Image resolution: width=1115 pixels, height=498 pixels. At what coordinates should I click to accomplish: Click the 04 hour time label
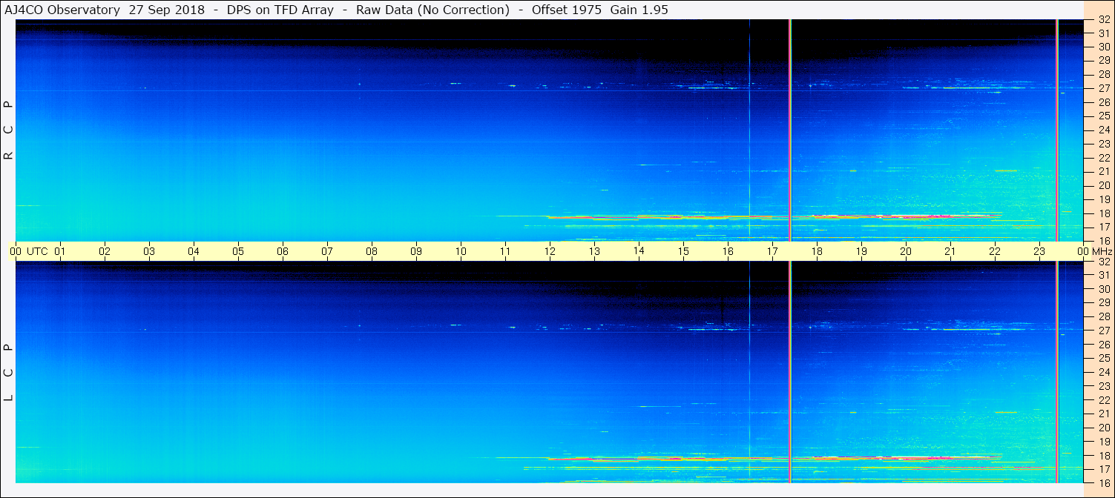point(194,251)
